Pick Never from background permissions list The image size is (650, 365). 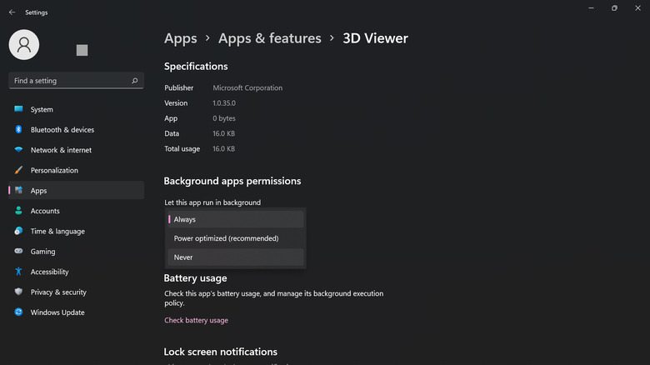coord(236,257)
